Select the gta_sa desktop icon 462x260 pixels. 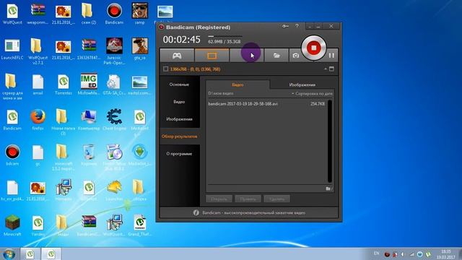139,49
